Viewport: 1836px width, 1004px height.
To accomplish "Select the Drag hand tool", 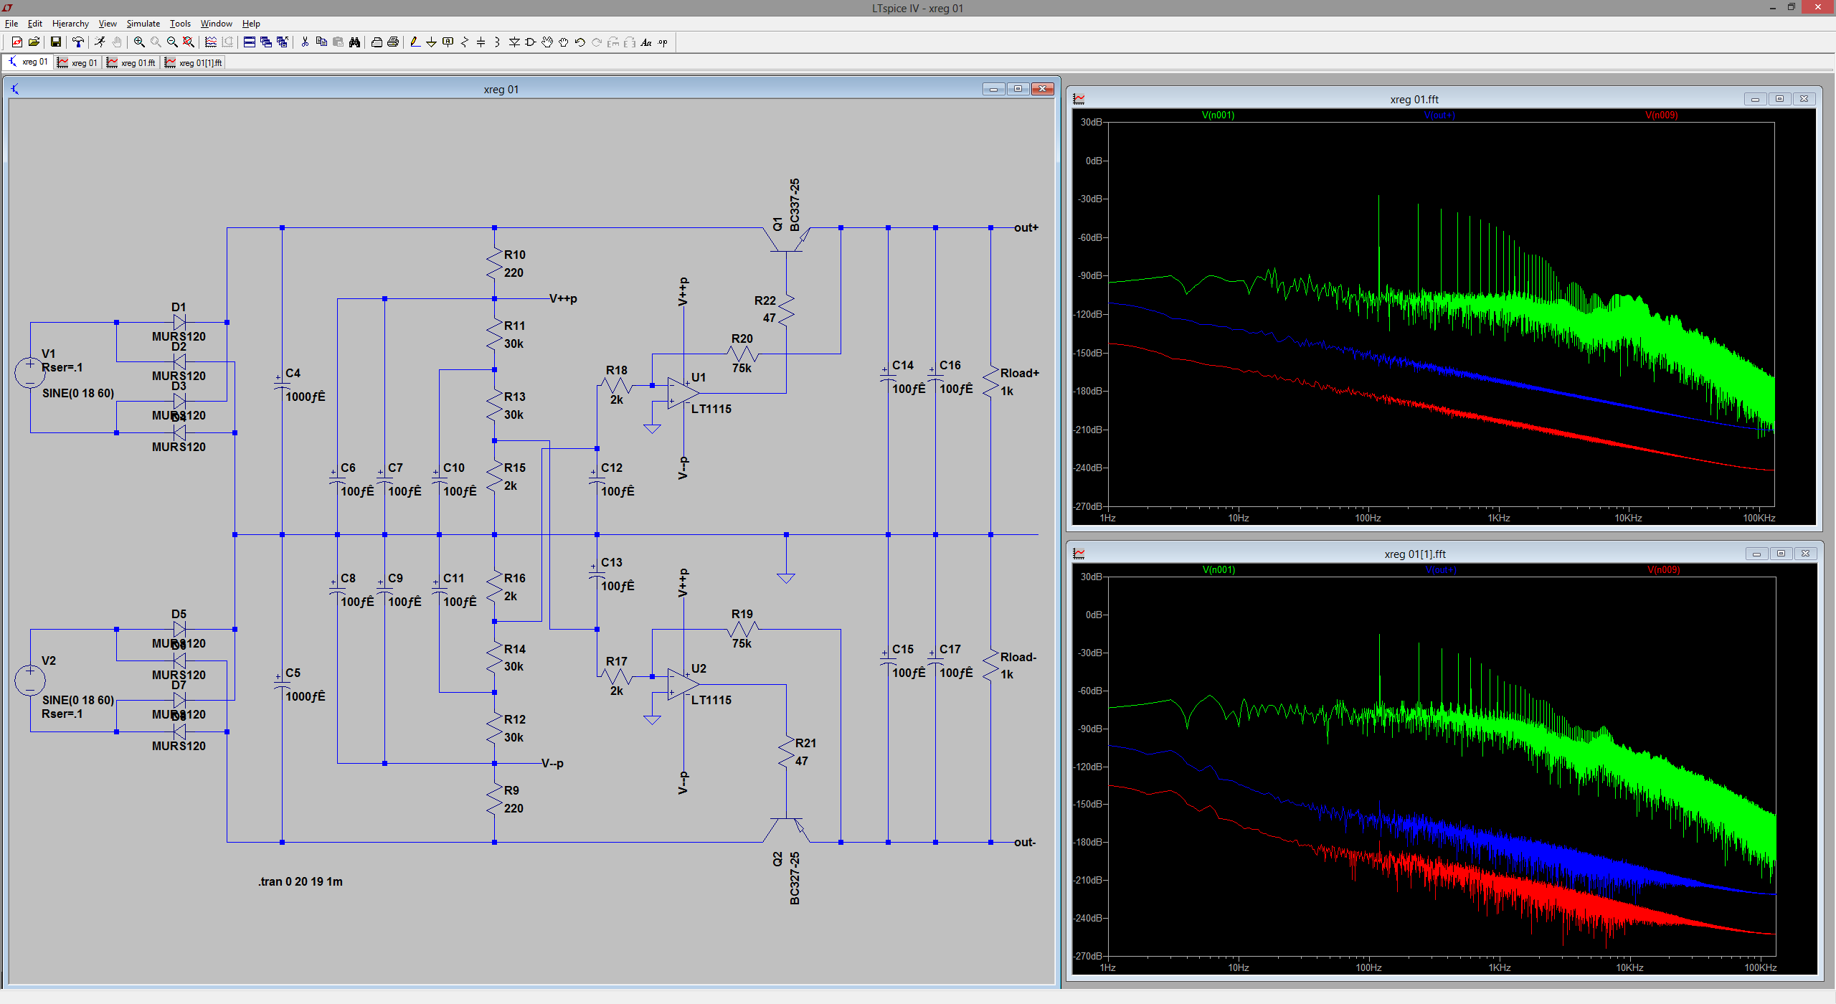I will click(564, 42).
